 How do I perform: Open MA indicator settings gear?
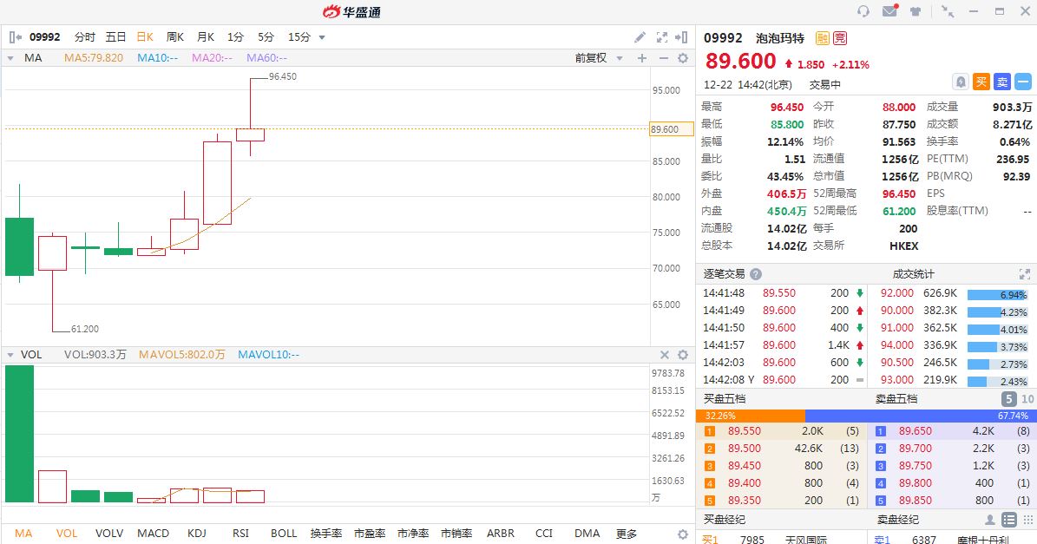coord(683,58)
